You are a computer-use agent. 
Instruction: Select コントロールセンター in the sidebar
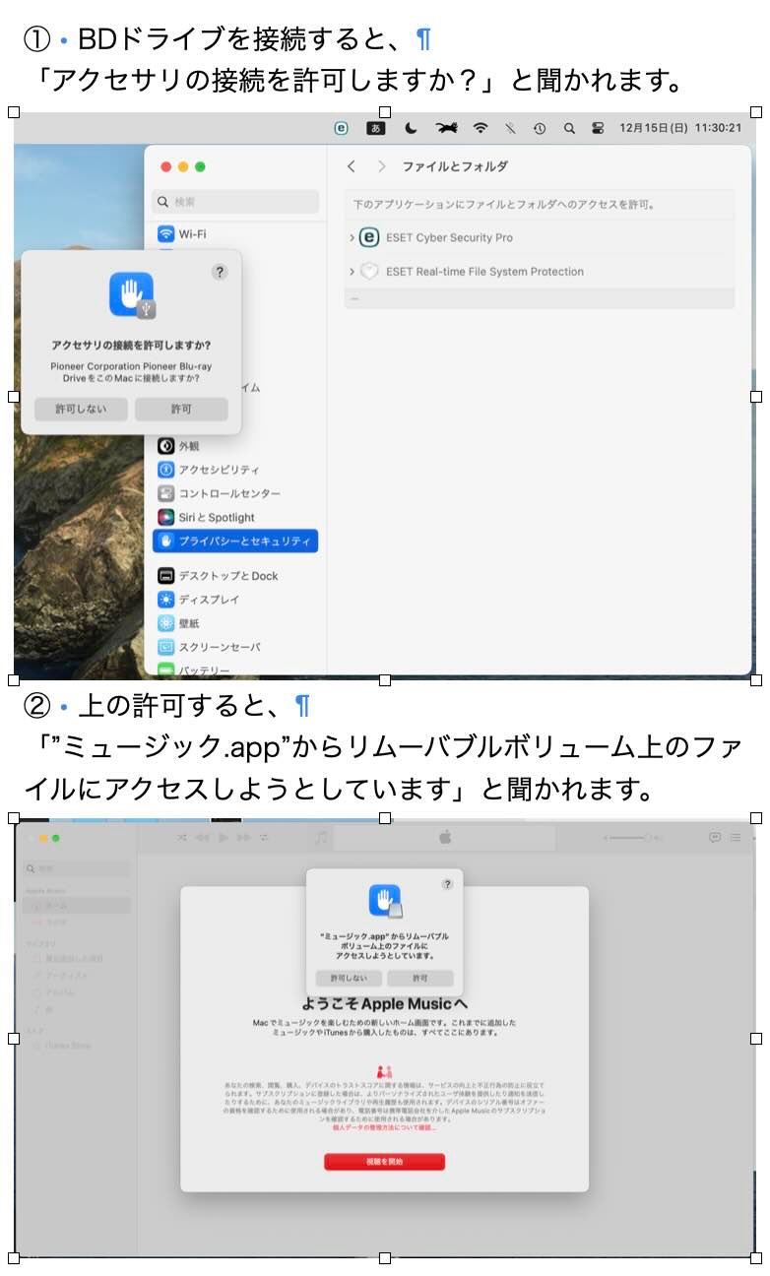tap(236, 493)
